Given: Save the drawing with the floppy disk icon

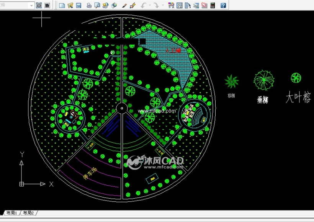Looking at the screenshot, I should click(78, 5).
